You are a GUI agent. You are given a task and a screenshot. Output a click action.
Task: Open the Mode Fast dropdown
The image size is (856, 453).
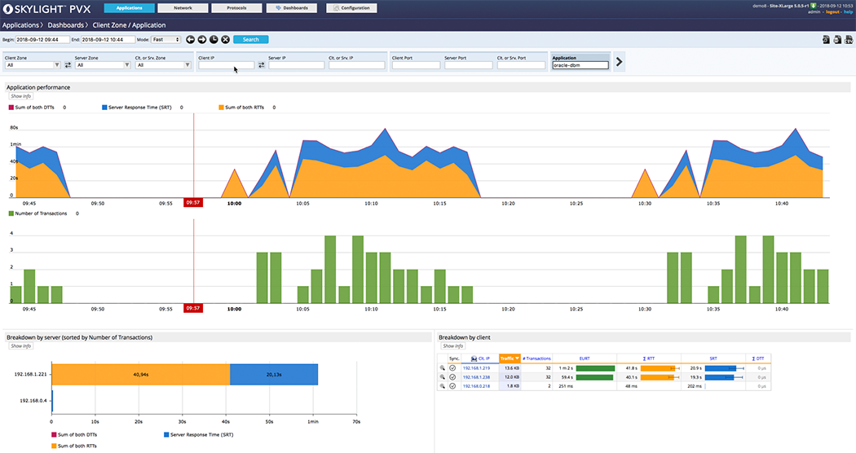click(x=165, y=40)
